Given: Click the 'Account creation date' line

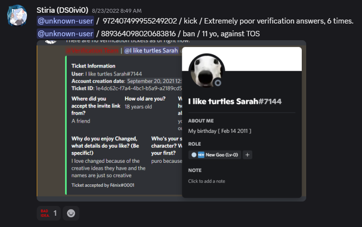Looking at the screenshot, I should click(126, 81).
